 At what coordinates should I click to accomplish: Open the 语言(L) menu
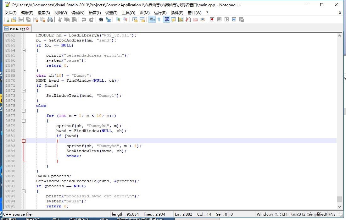pyautogui.click(x=95, y=13)
